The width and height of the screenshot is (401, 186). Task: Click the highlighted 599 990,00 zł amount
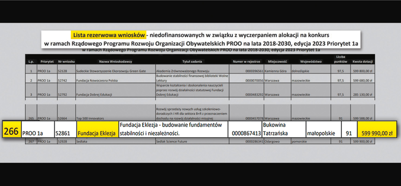[x=377, y=129]
